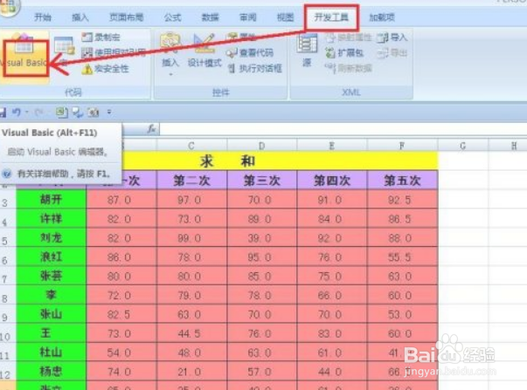This screenshot has width=527, height=390.
Task: Click the help link in Visual Basic tooltip
Action: (x=57, y=174)
